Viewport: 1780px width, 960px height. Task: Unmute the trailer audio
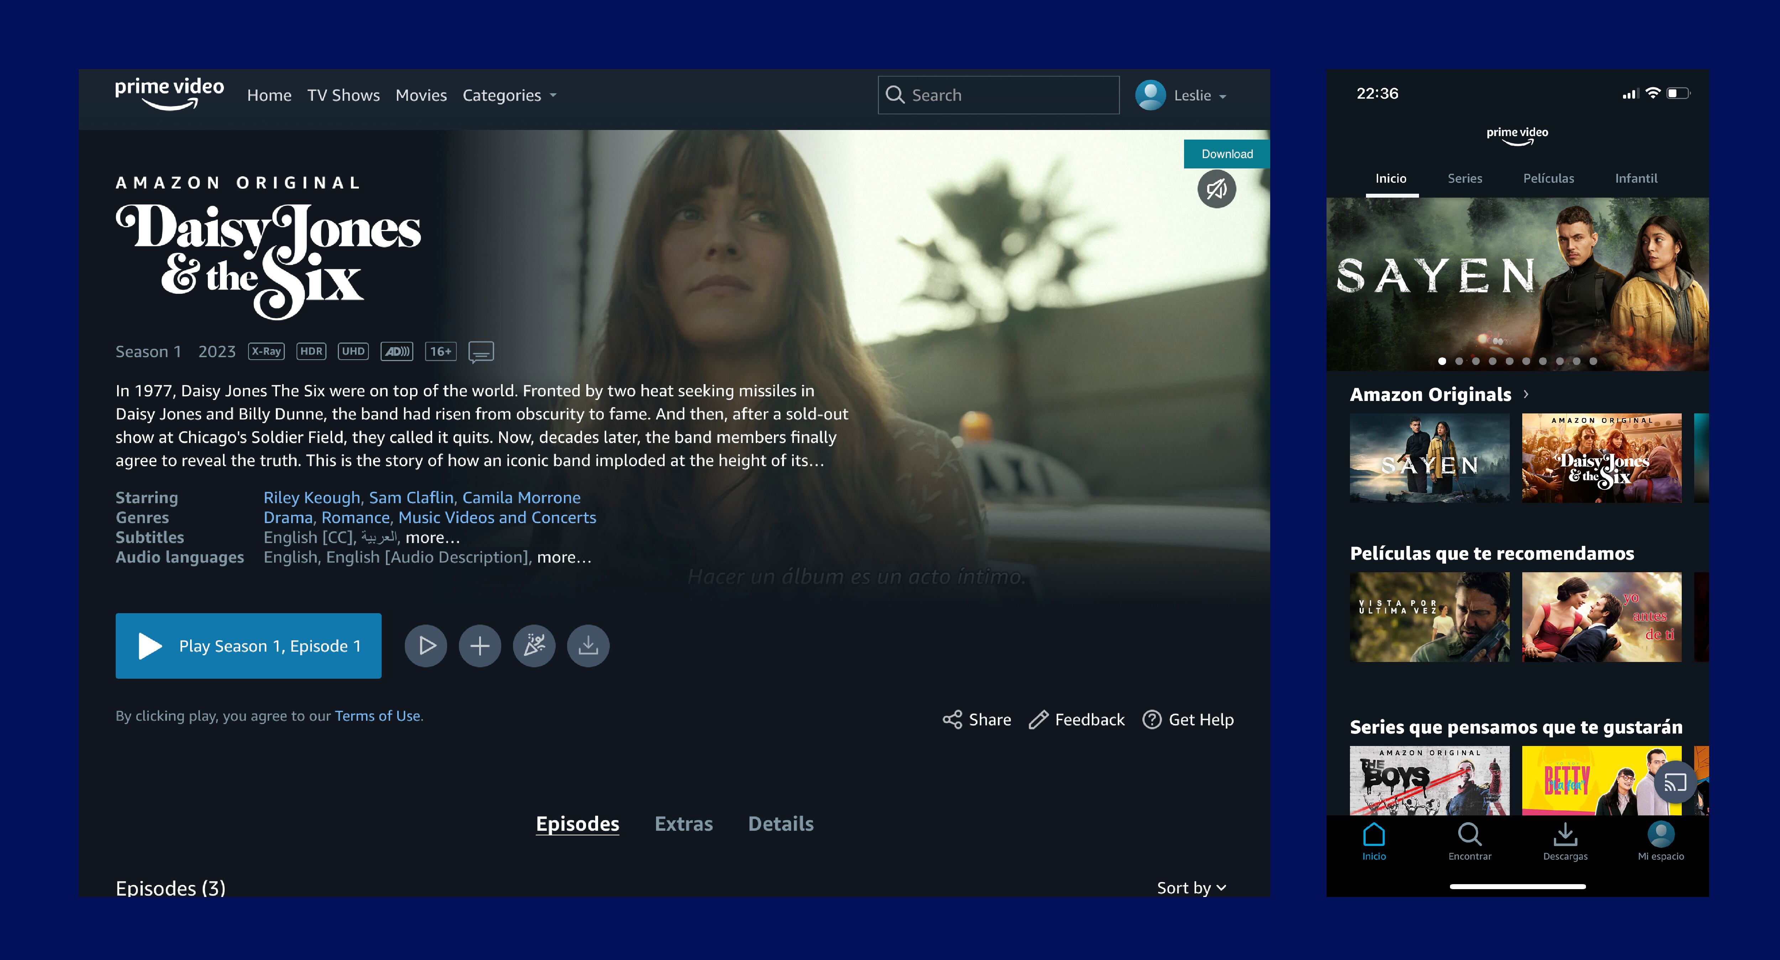[1216, 189]
